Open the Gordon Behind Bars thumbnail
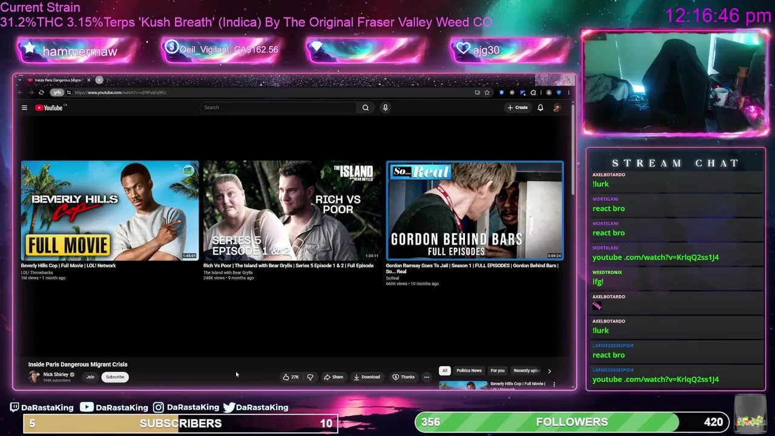 click(x=475, y=211)
